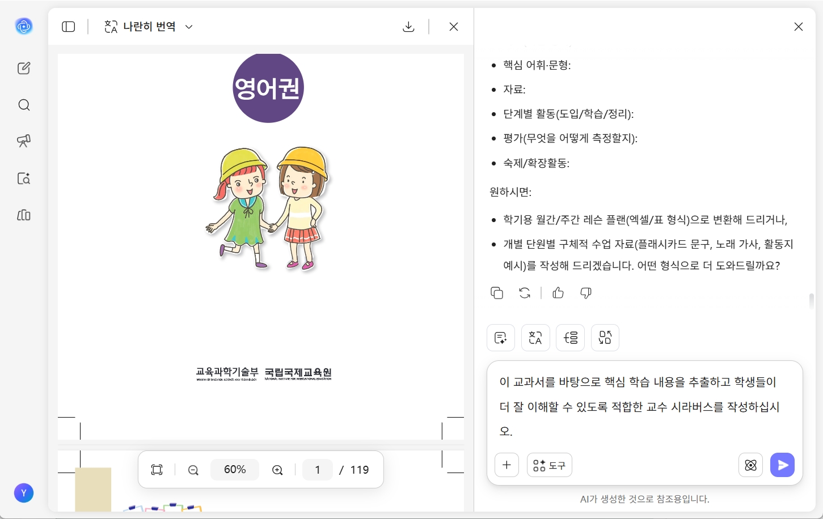
Task: Give the AI answer a thumbs up
Action: pyautogui.click(x=558, y=293)
